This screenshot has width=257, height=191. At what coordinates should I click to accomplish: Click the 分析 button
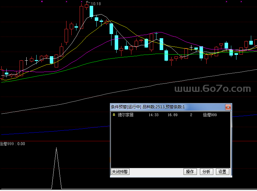(x=206, y=172)
